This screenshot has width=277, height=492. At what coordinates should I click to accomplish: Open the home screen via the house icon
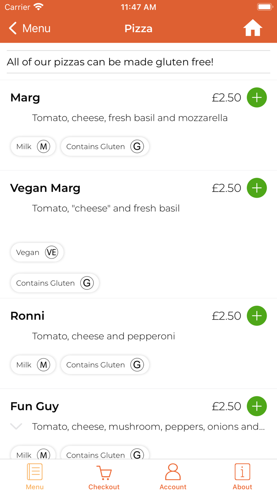[252, 28]
